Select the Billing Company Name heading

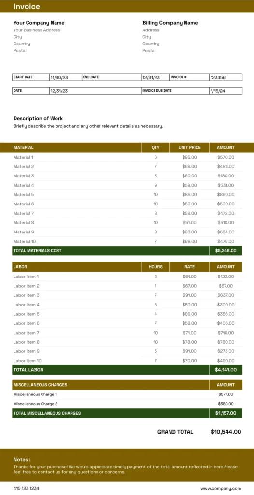tap(170, 23)
